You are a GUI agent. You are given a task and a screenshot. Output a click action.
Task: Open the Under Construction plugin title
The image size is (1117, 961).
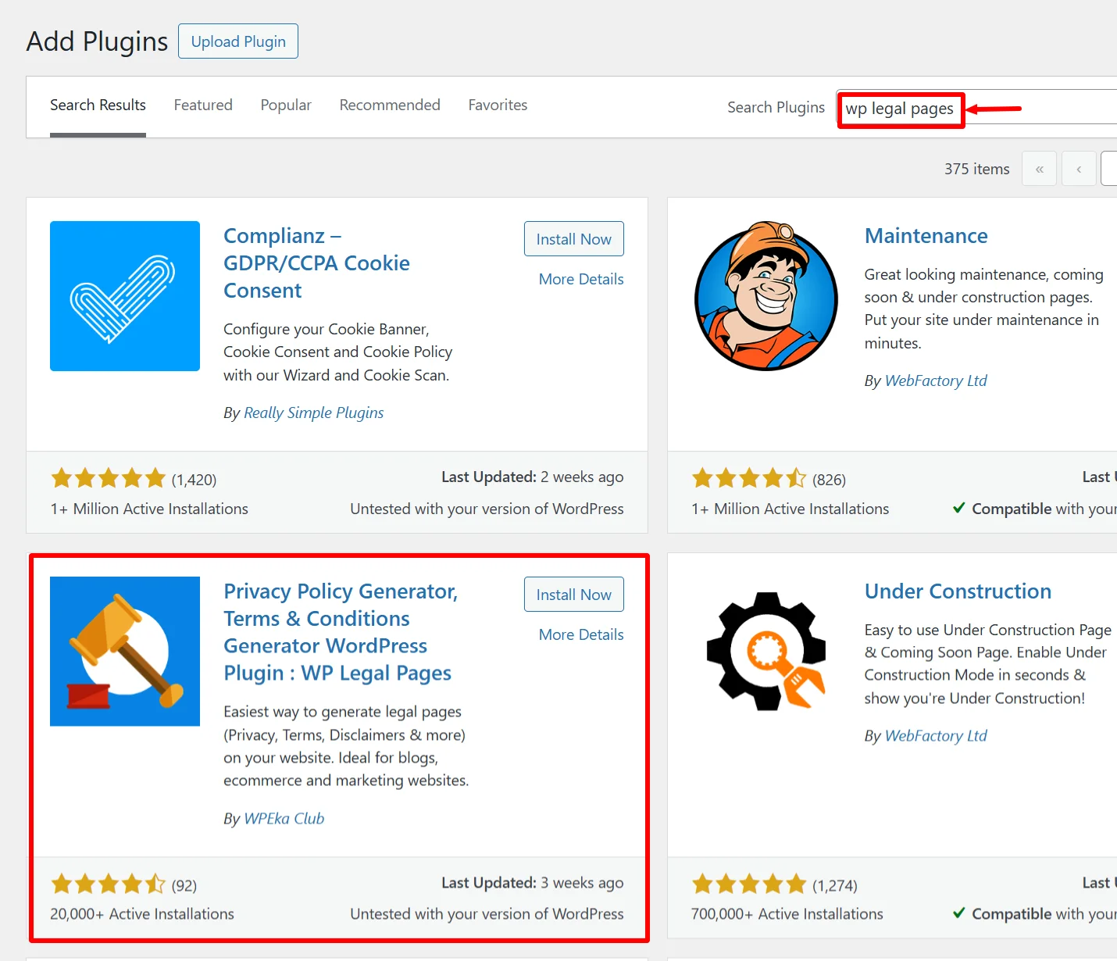pyautogui.click(x=958, y=591)
